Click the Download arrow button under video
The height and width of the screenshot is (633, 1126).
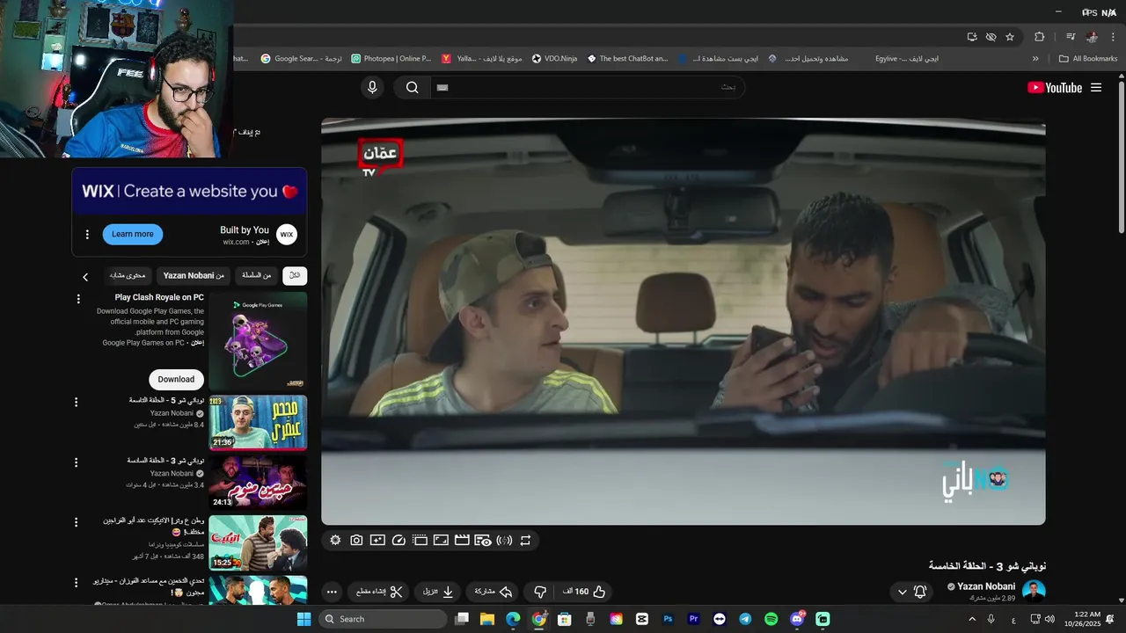(438, 592)
